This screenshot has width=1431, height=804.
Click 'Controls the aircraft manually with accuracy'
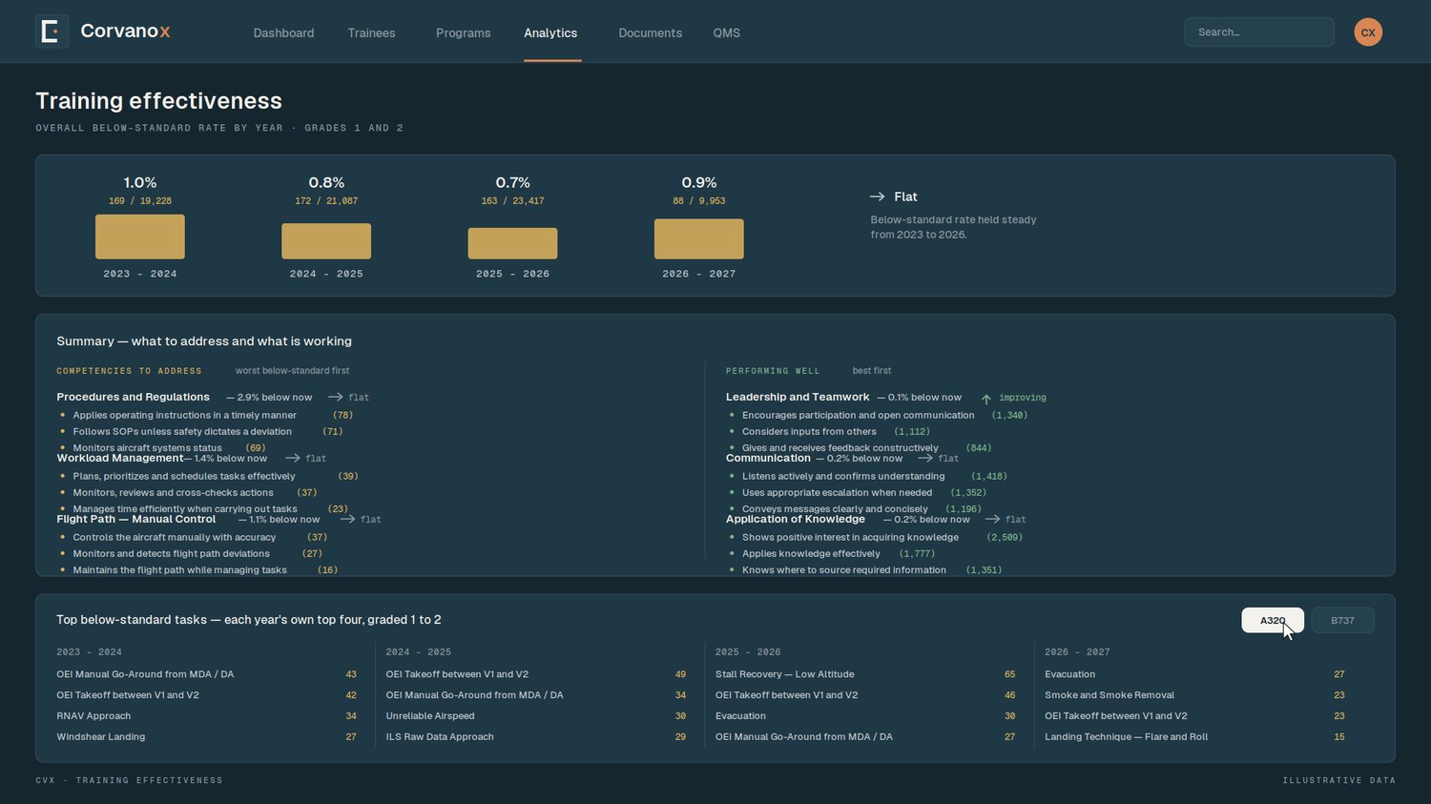[175, 537]
